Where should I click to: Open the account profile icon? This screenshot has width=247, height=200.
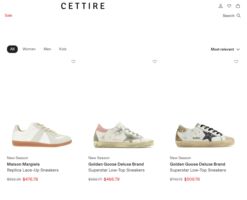pos(221,6)
